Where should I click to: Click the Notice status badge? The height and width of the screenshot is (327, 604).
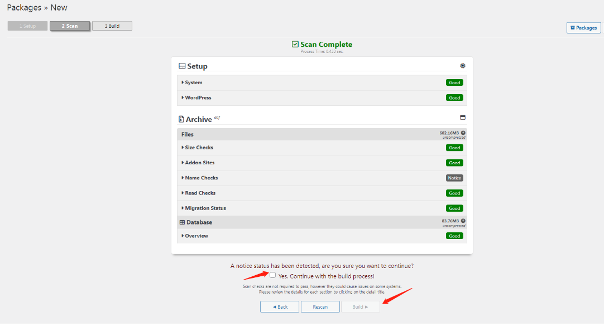pos(454,178)
